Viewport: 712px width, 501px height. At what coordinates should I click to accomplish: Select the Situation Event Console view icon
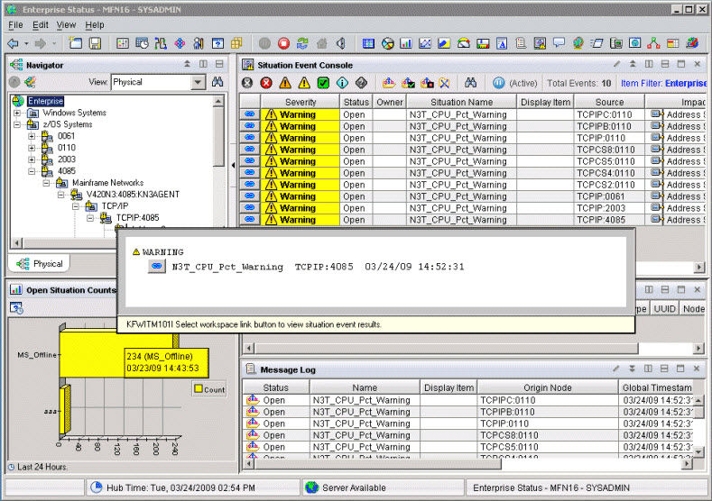(x=540, y=43)
